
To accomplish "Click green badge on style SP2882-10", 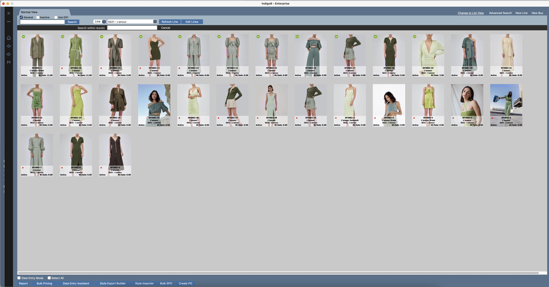I will 63,37.
